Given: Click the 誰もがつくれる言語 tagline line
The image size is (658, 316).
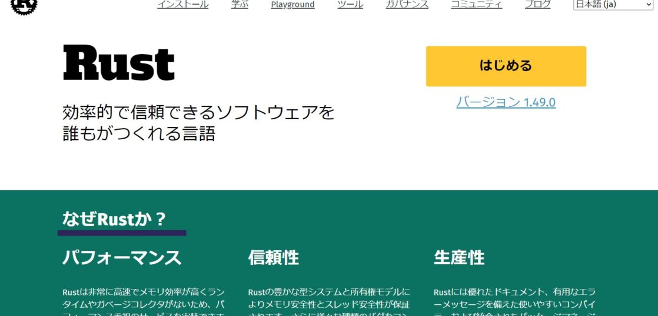Looking at the screenshot, I should pyautogui.click(x=139, y=134).
